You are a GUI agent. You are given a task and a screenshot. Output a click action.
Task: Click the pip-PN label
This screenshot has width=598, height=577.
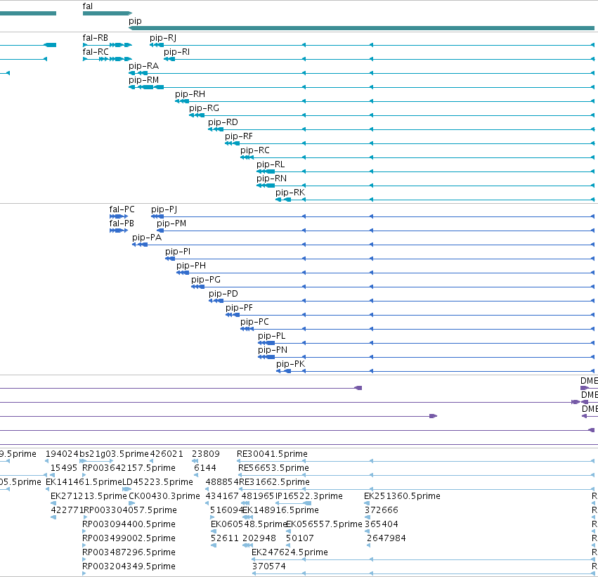[x=273, y=351]
